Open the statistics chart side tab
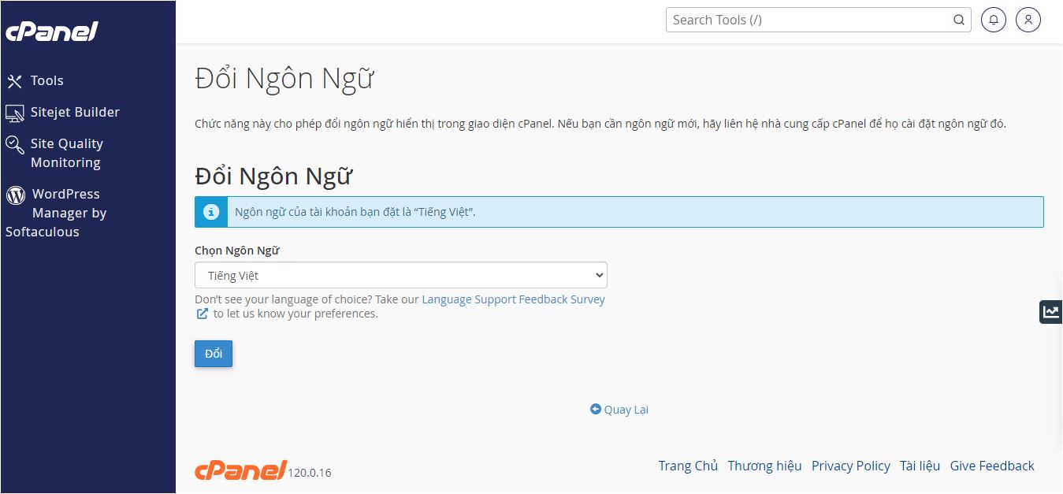 pos(1051,311)
